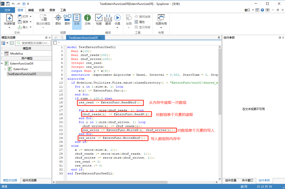
Task: Toggle 显示网格 show grid
Action: (142, 27)
